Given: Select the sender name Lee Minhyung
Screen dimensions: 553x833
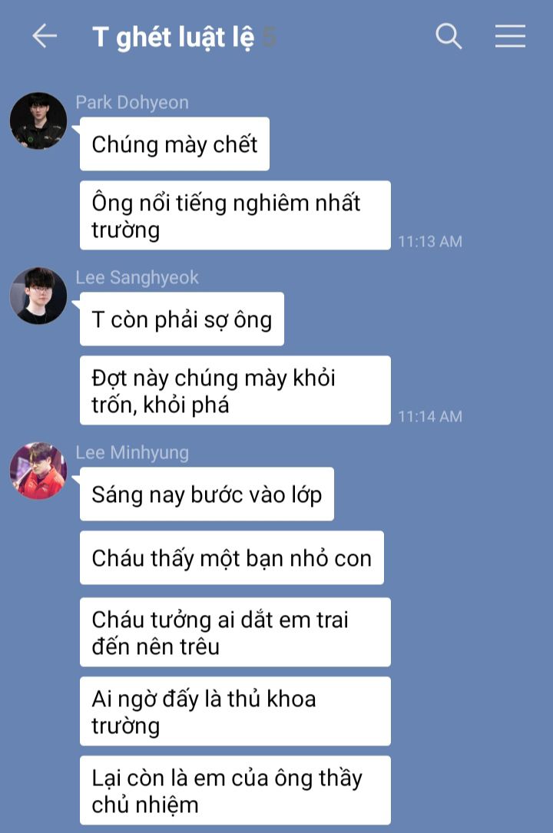Looking at the screenshot, I should 132,452.
